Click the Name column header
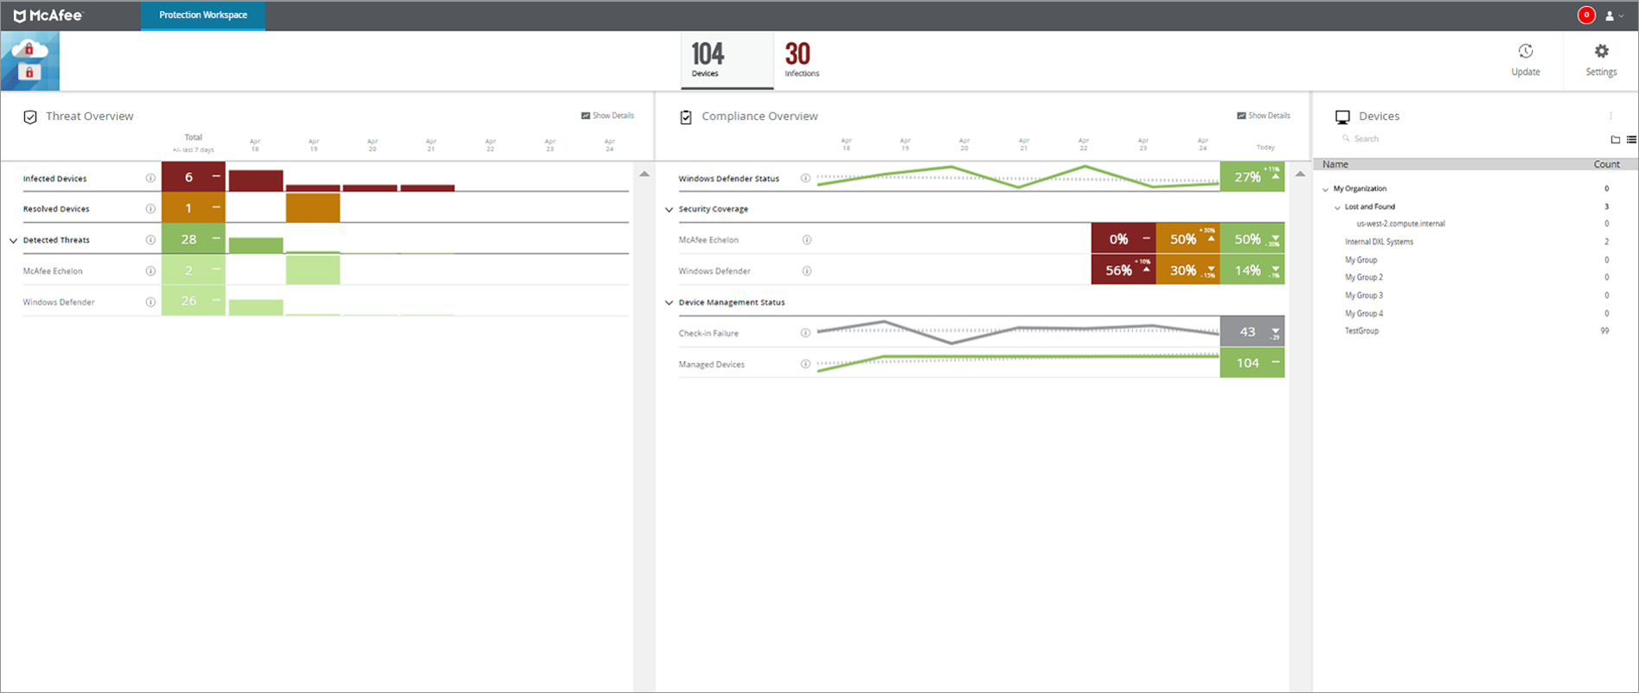Screen dimensions: 1639x693 1335,164
